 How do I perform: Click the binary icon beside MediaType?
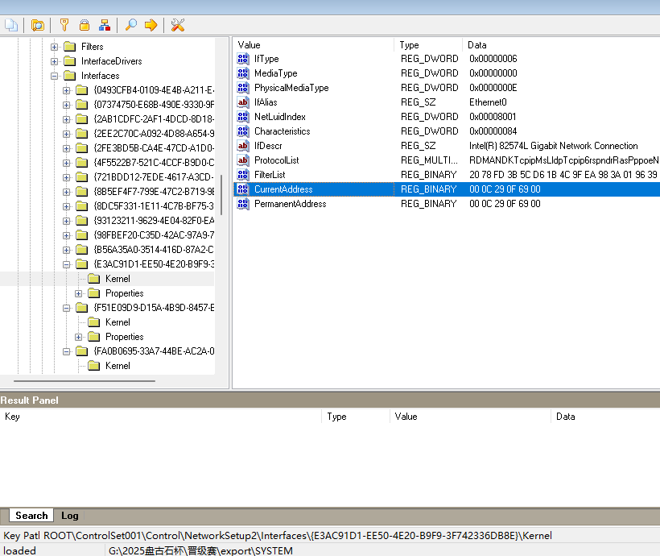click(243, 73)
